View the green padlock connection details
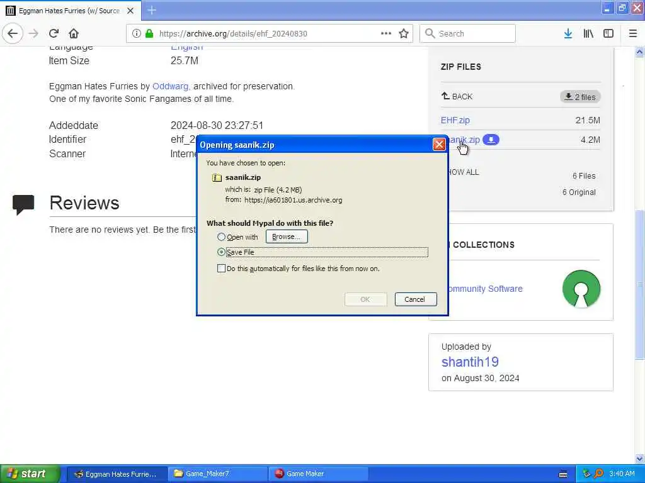 (x=149, y=33)
